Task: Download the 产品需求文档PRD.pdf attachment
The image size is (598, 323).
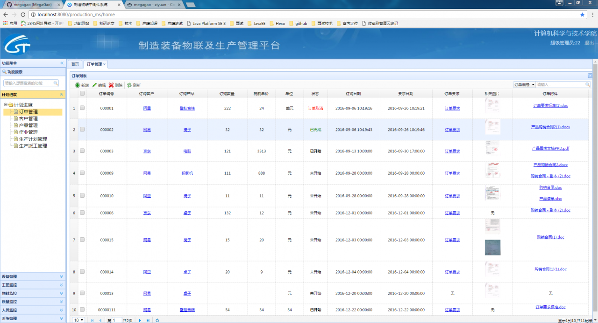Action: [550, 149]
